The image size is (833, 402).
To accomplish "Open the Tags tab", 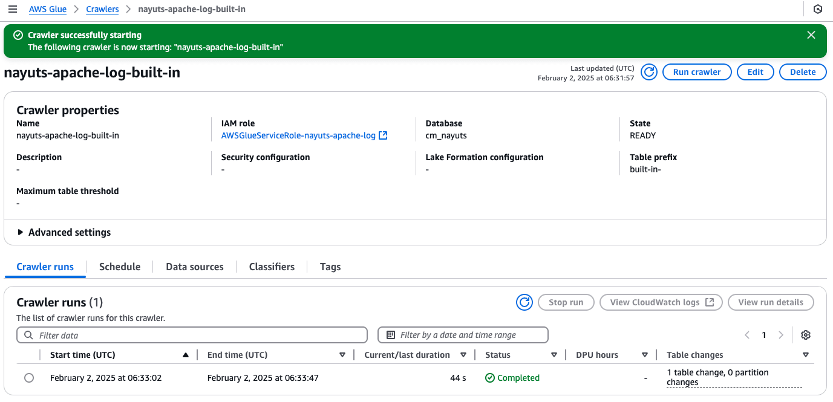I will (330, 267).
